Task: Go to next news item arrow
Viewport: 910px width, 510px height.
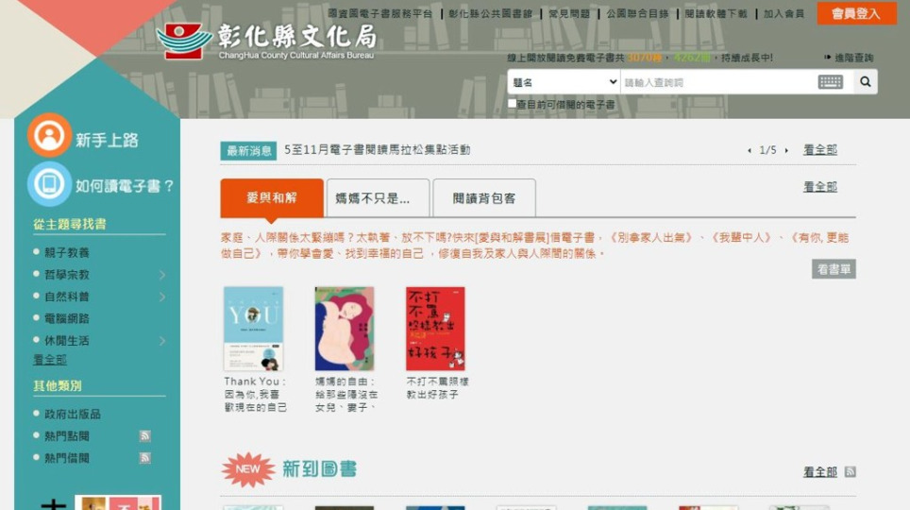Action: [786, 150]
